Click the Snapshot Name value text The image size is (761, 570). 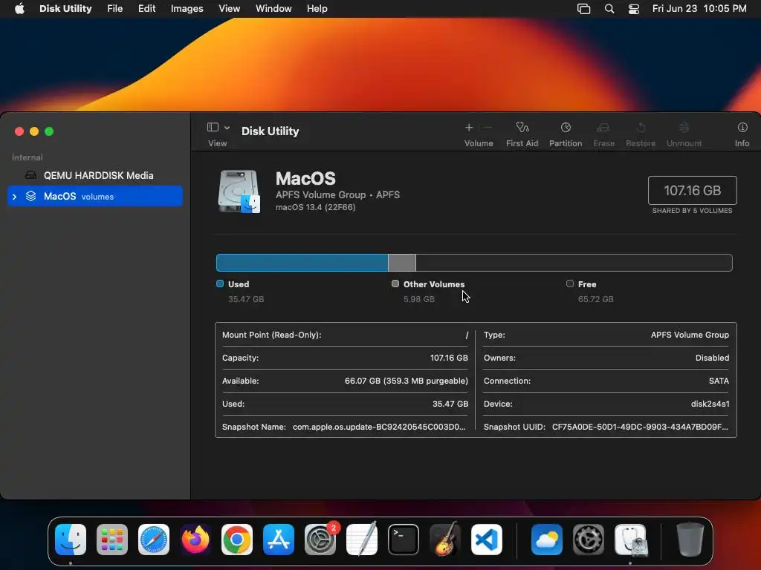tap(379, 427)
